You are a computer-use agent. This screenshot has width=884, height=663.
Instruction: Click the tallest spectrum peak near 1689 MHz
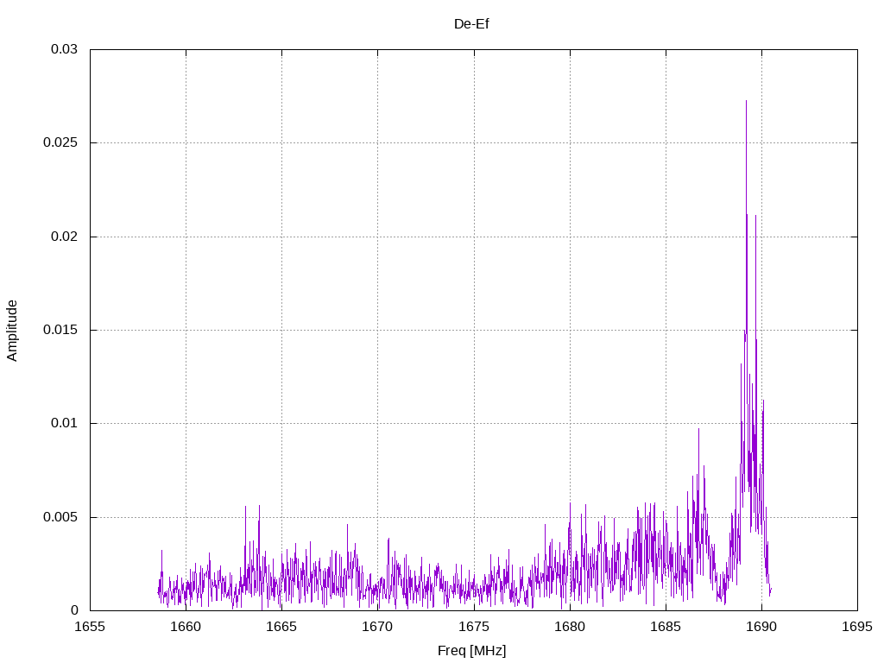click(x=747, y=102)
